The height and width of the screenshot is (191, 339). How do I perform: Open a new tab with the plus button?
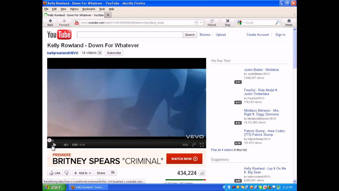(108, 15)
